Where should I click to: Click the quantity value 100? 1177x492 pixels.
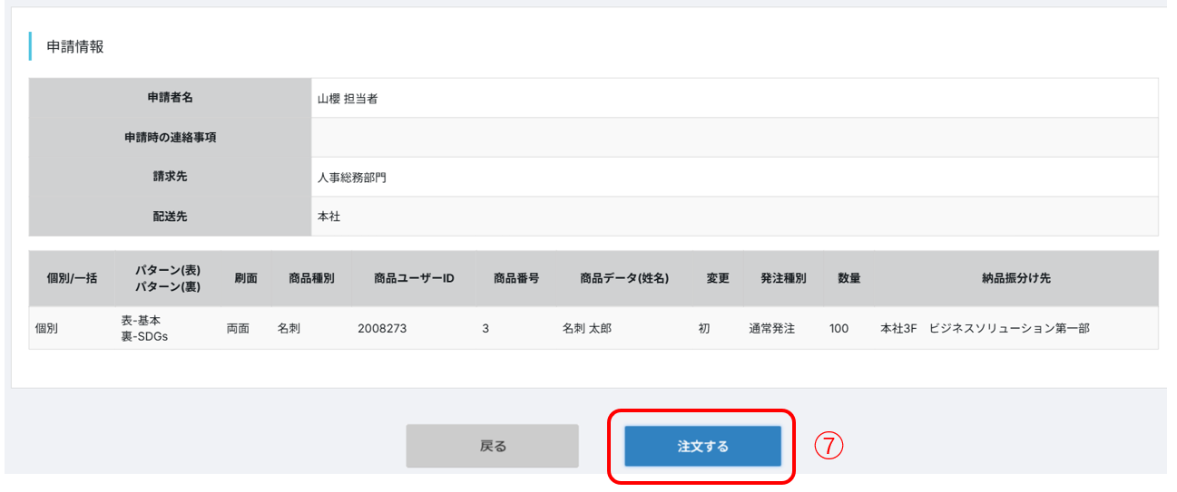839,328
